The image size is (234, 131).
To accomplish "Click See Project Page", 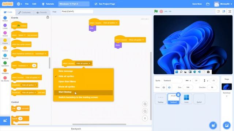I will click(x=105, y=4).
